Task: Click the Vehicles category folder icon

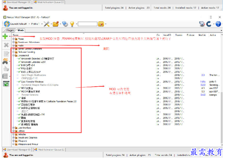Action: click(16, 135)
